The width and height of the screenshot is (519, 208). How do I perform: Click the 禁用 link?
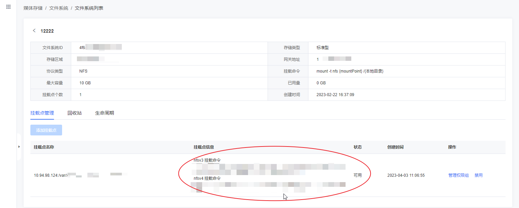[479, 175]
